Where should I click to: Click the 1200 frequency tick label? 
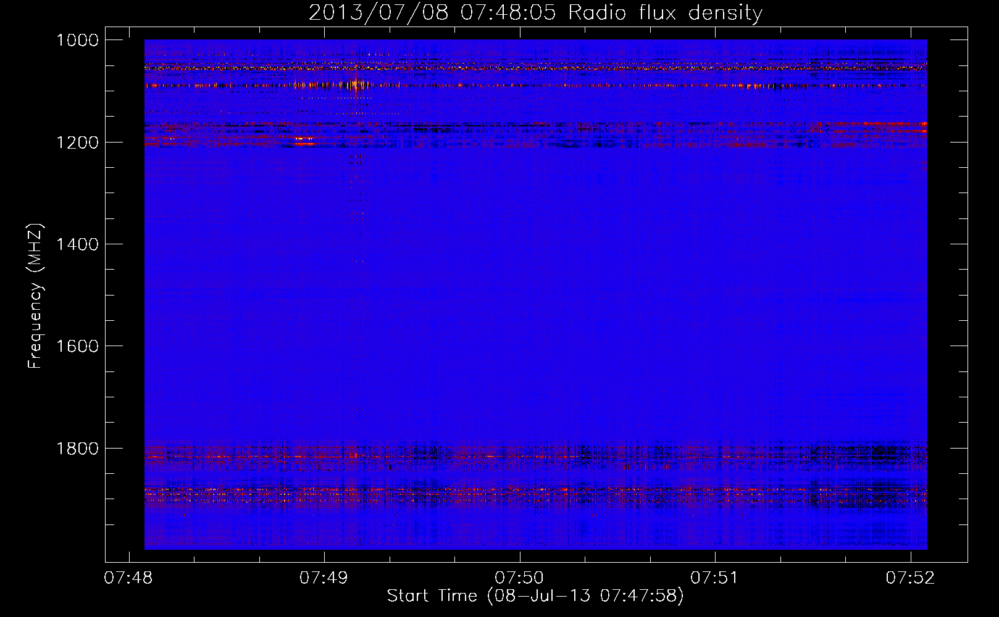pos(77,143)
